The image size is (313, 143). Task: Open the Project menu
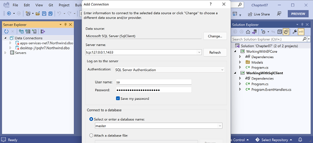point(64,5)
